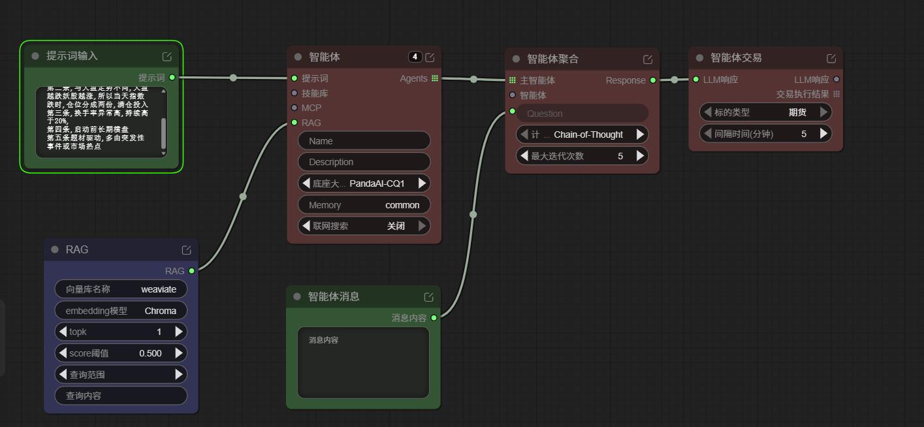This screenshot has height=427, width=924.
Task: Open the edit icon on 提示词输入 node
Action: [167, 56]
